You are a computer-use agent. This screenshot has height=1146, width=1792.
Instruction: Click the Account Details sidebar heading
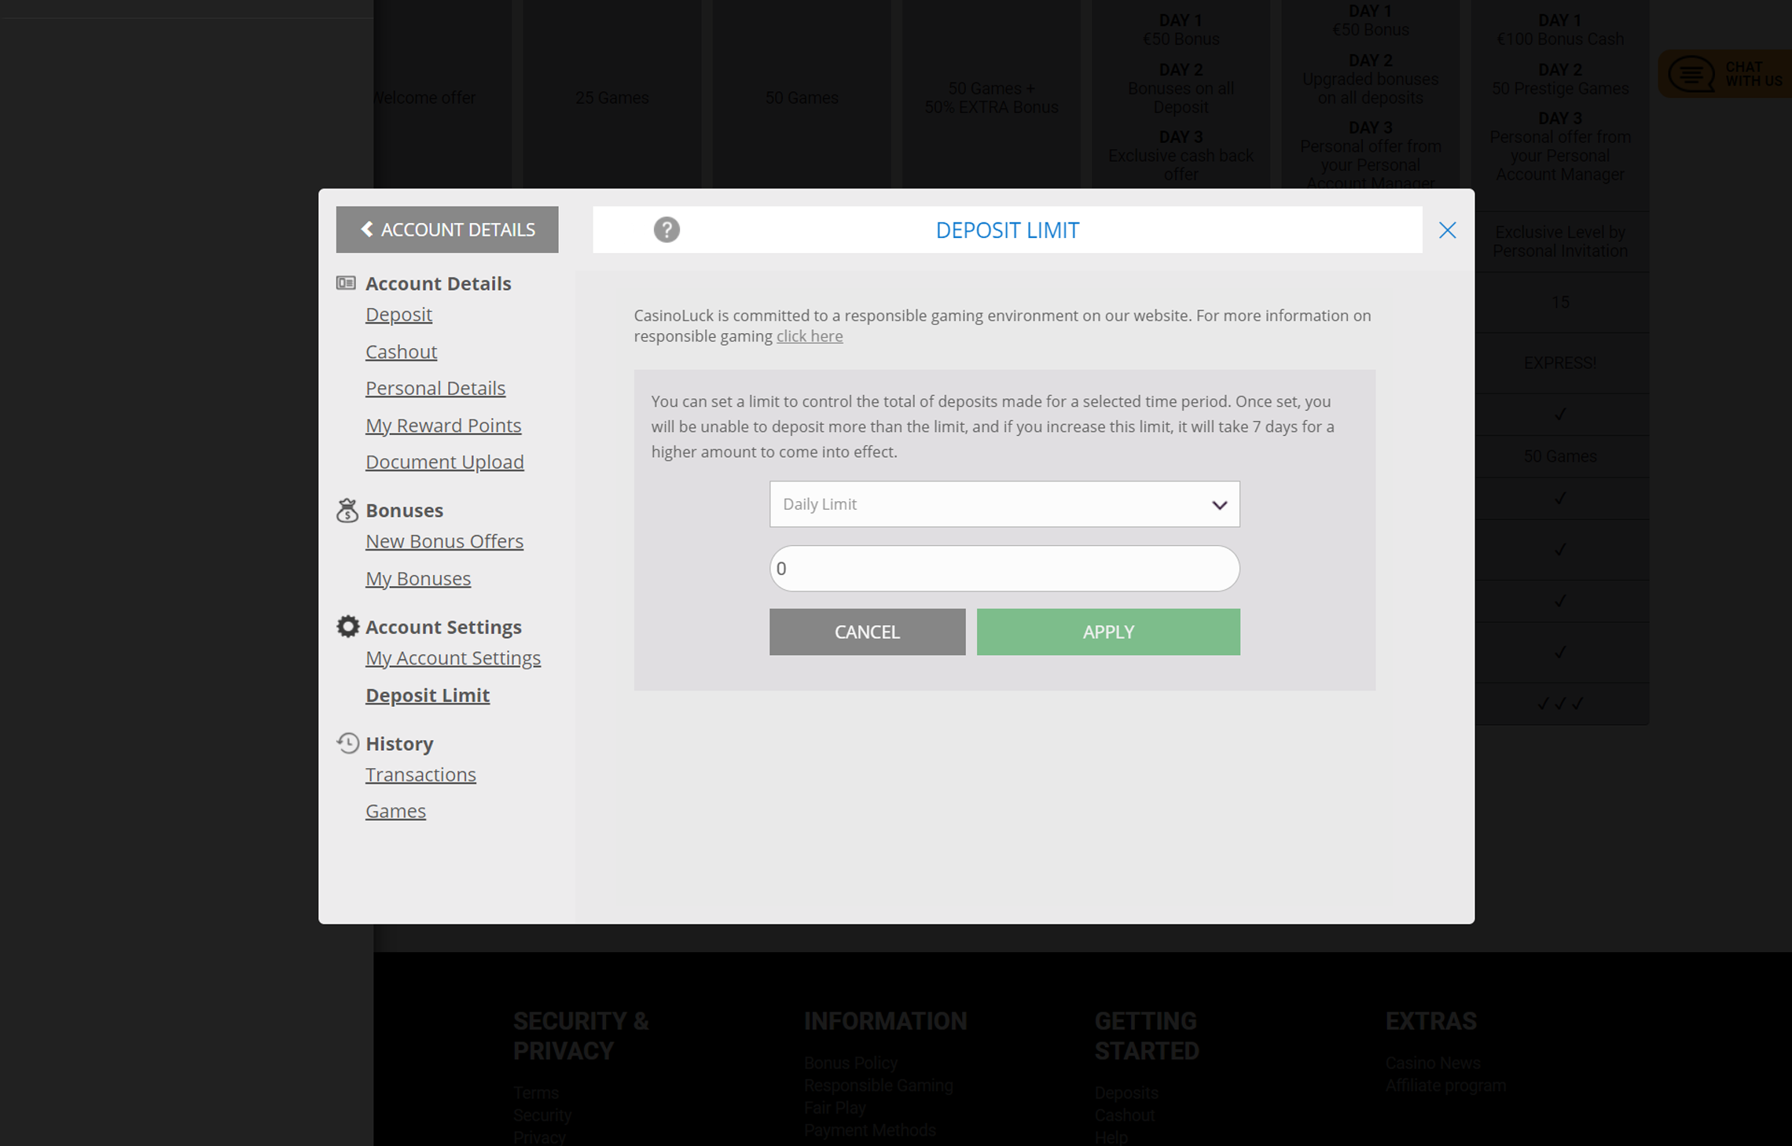click(438, 284)
